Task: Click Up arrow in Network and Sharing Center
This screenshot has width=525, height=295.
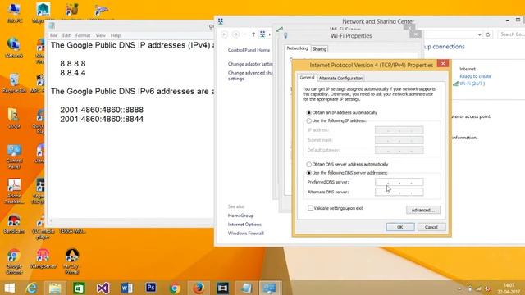Action: coord(253,34)
